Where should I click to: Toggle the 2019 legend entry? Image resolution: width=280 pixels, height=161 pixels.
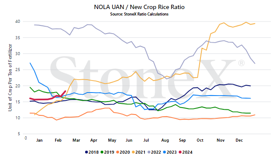pyautogui.click(x=108, y=152)
